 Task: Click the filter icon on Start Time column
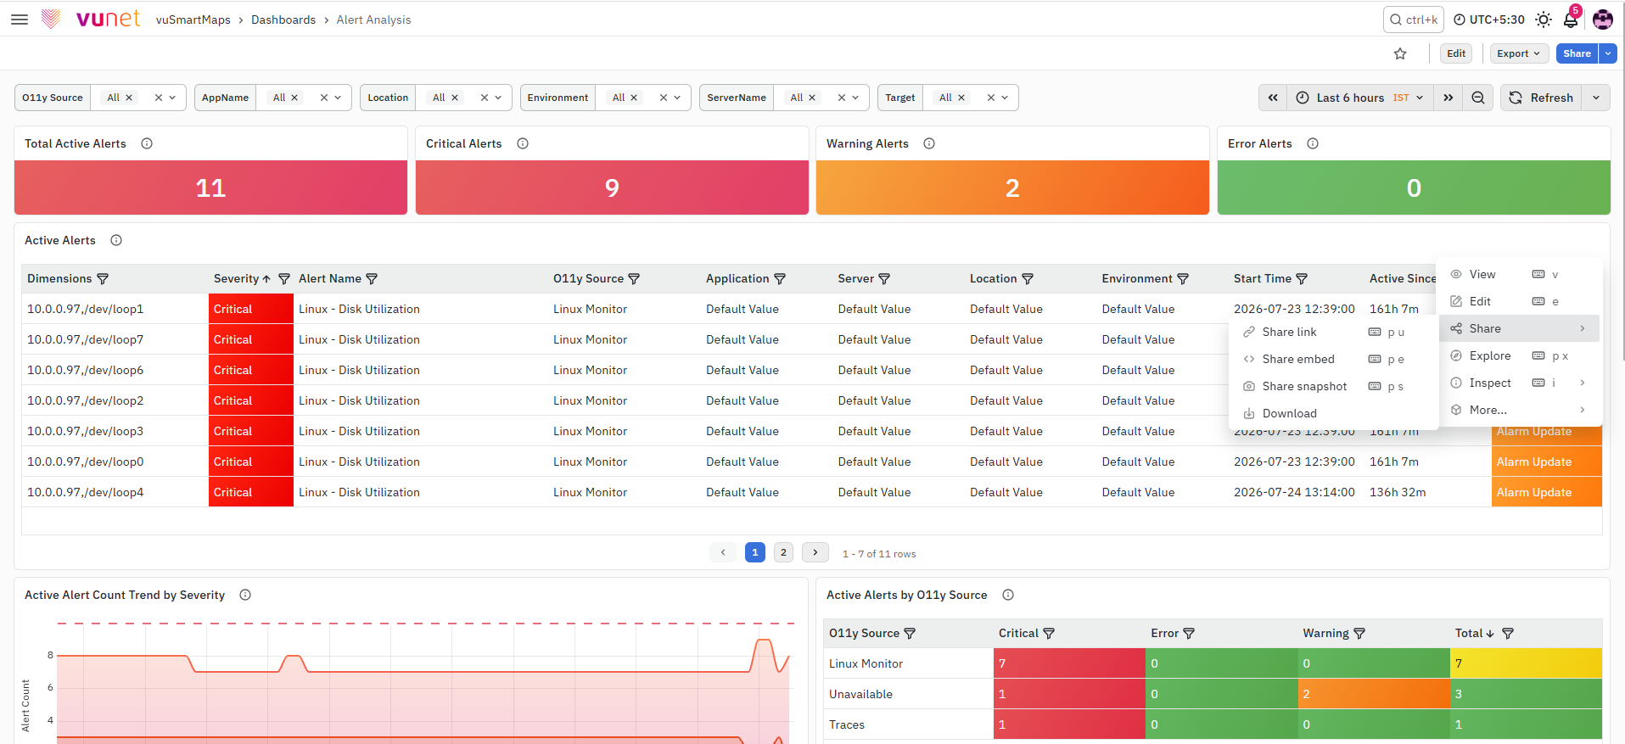pos(1302,278)
